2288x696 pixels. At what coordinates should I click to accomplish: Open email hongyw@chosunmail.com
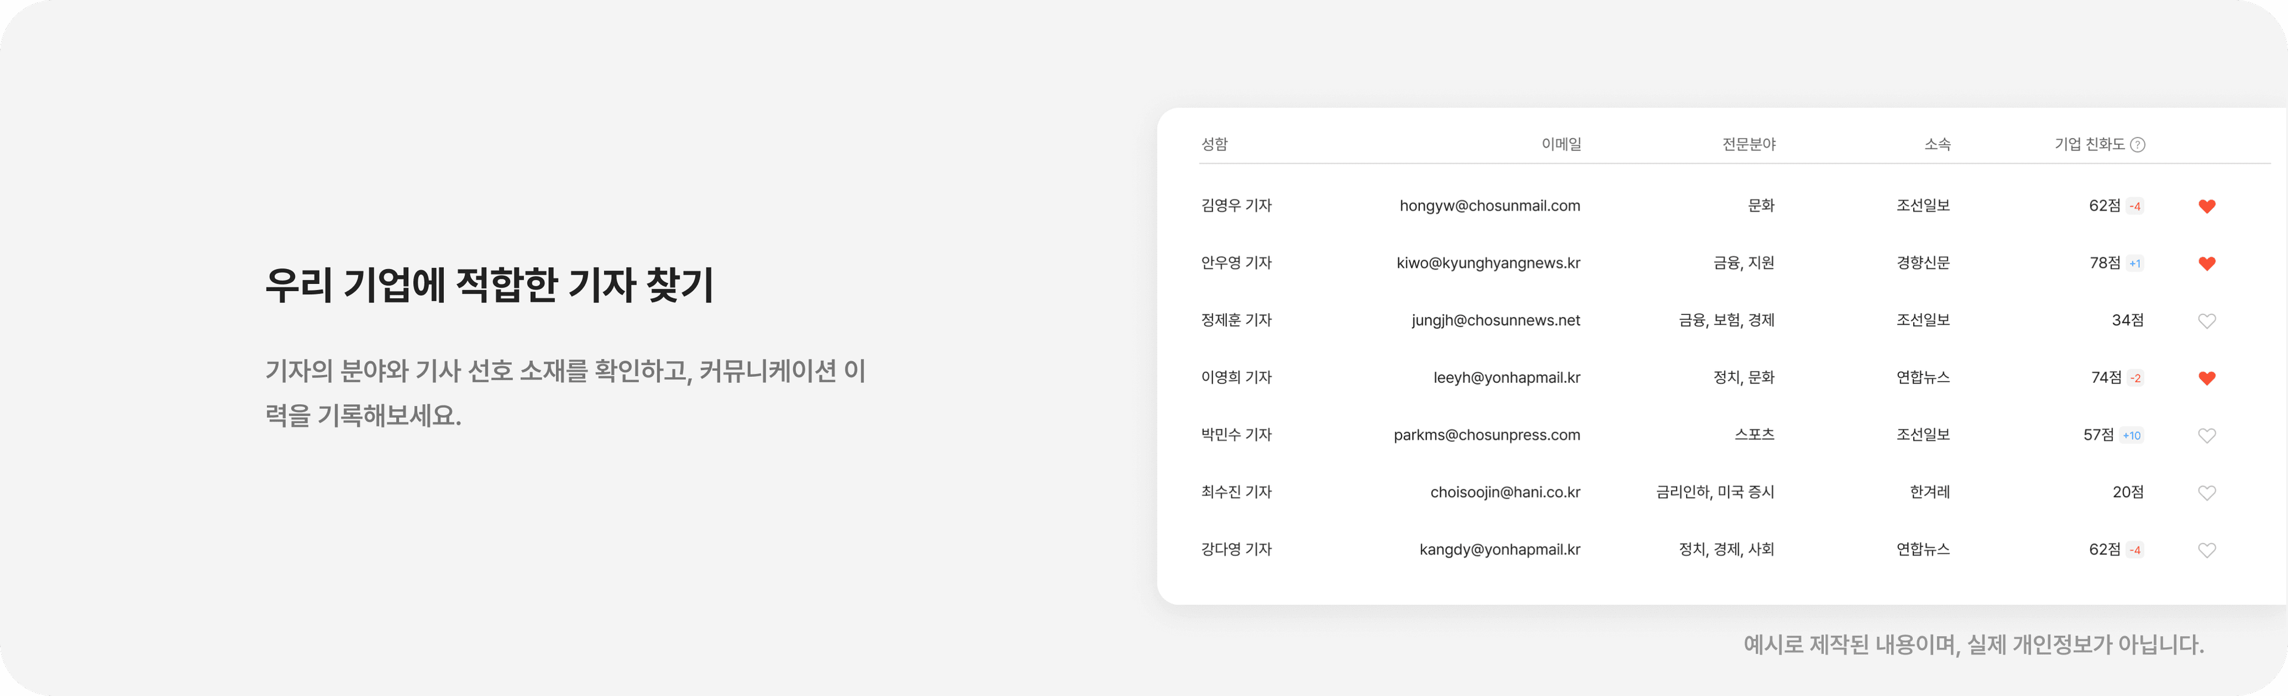1490,206
